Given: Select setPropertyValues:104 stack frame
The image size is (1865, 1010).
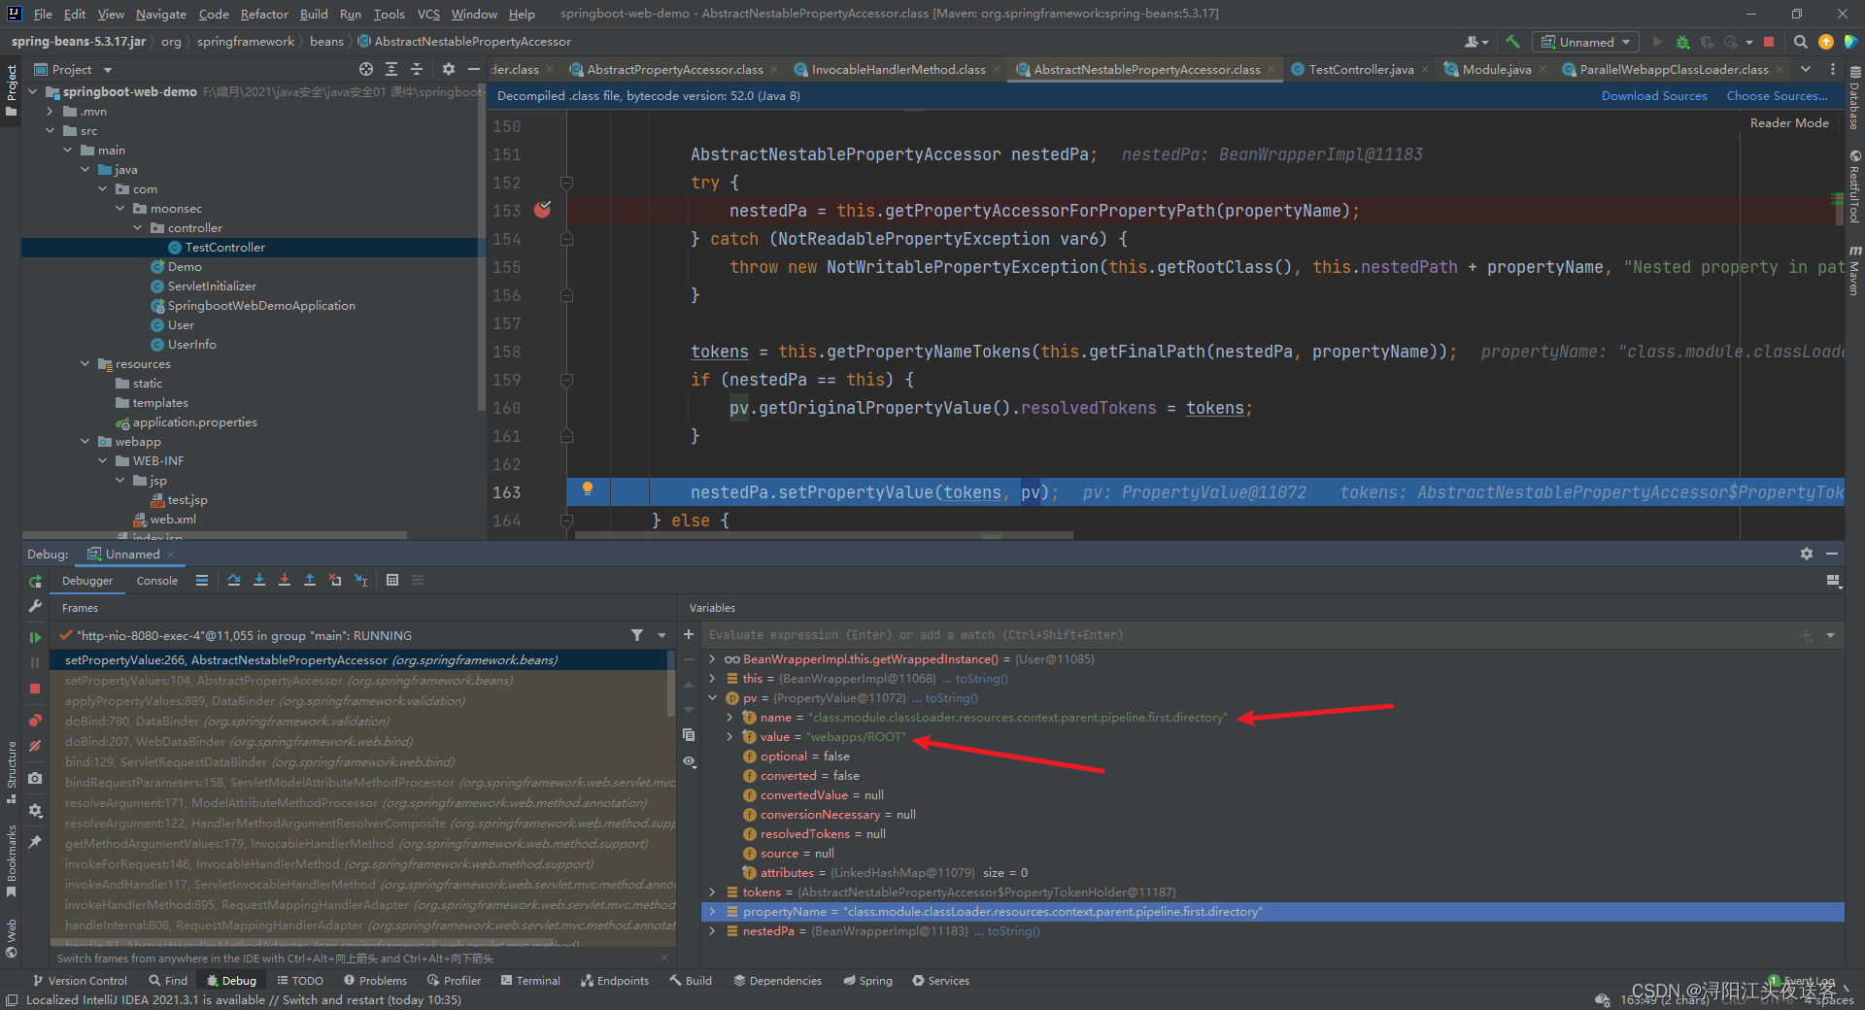Looking at the screenshot, I should pos(362,681).
